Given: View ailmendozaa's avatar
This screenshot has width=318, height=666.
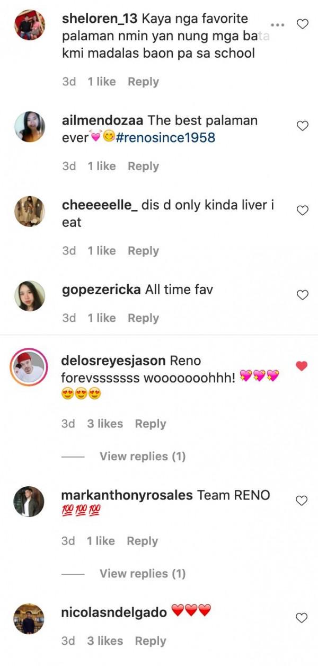Looking at the screenshot, I should tap(29, 127).
